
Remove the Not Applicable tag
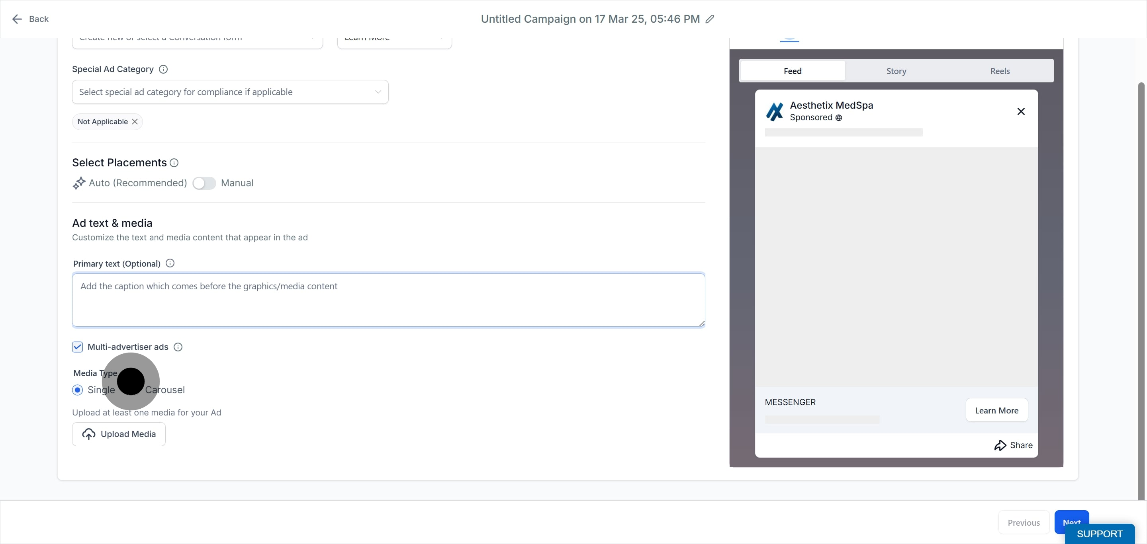point(135,122)
